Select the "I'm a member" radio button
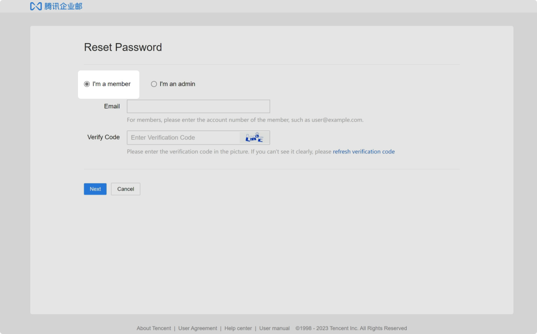The width and height of the screenshot is (537, 334). [86, 84]
